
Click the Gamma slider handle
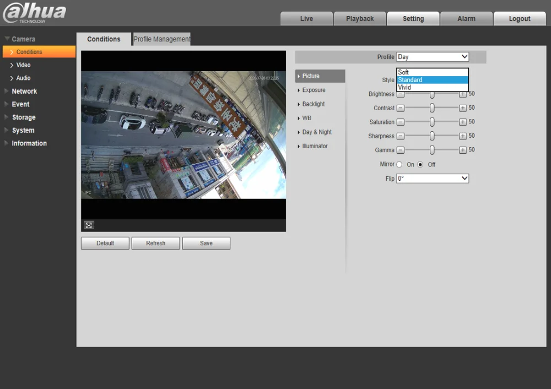(x=432, y=150)
